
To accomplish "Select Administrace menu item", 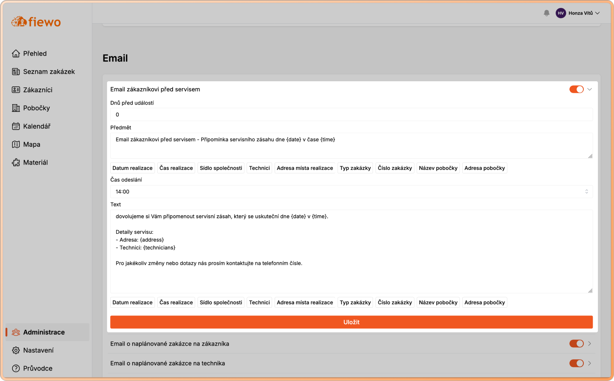I will click(47, 332).
